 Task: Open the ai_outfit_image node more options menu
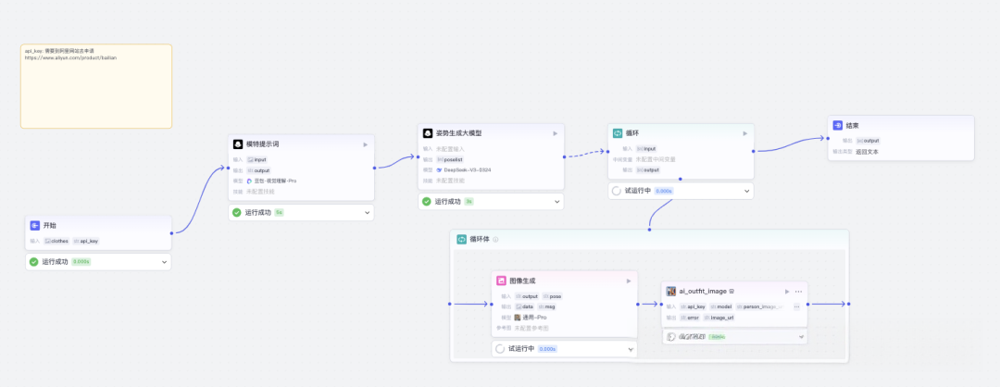pyautogui.click(x=798, y=291)
